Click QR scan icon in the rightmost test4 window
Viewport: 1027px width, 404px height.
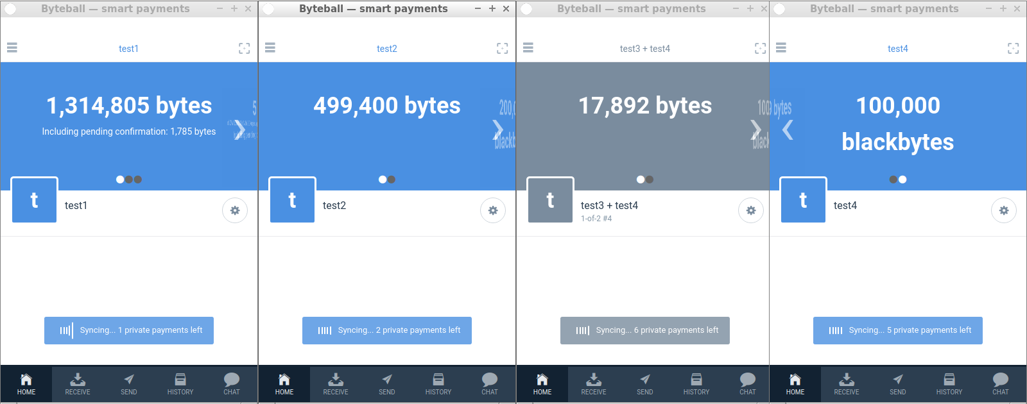coord(1014,49)
